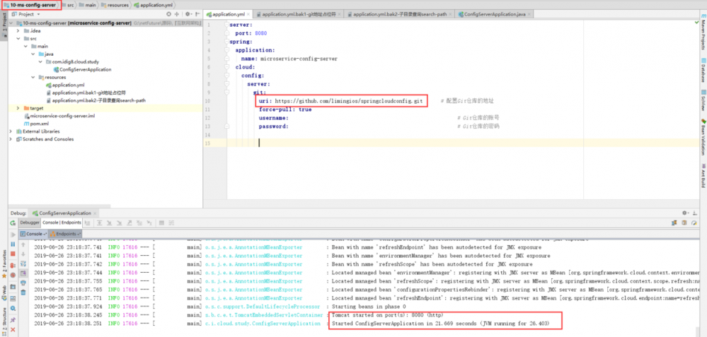Pause the running program

[13, 244]
